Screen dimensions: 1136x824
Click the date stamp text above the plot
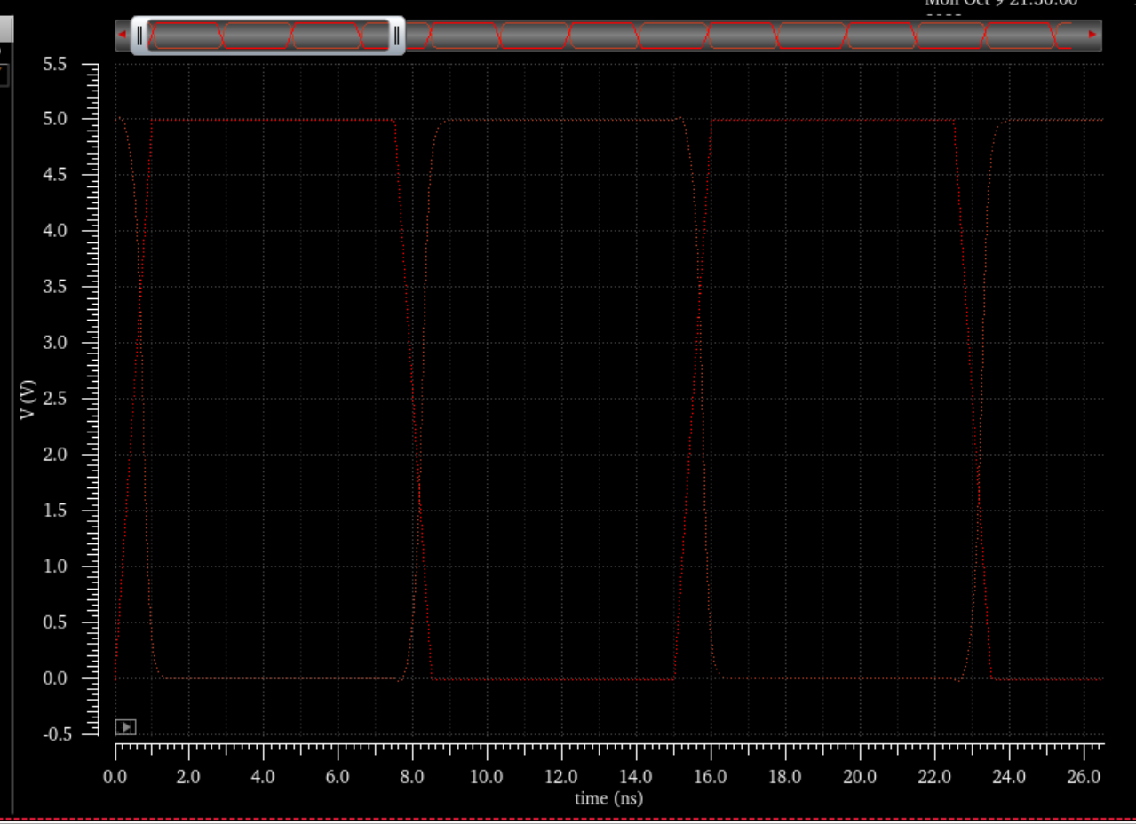click(x=1000, y=4)
